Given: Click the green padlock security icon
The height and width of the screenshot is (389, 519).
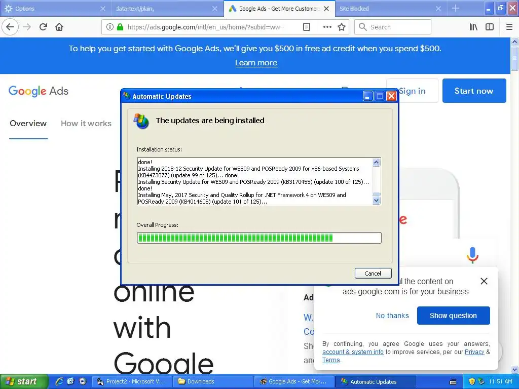Looking at the screenshot, I should pos(120,27).
